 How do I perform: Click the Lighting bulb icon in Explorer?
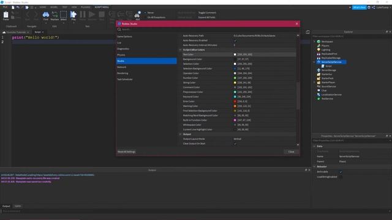tap(318, 50)
